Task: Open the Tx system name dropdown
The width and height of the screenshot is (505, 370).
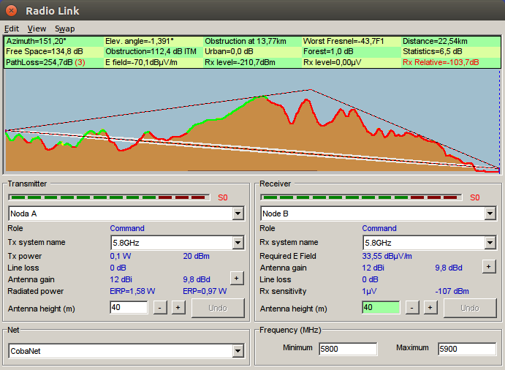Action: pyautogui.click(x=238, y=243)
